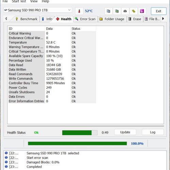
Task: Click the 100.0% progress percentage text
Action: point(137,143)
